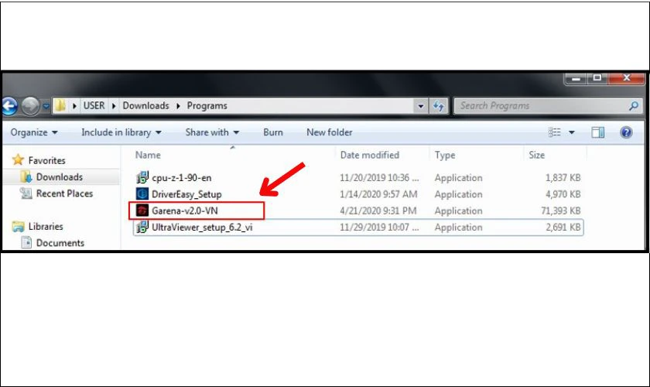Click the folder icon in address bar
Viewport: 650px width, 387px height.
point(60,106)
